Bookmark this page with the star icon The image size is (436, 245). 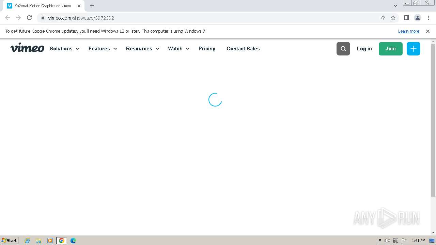(393, 18)
